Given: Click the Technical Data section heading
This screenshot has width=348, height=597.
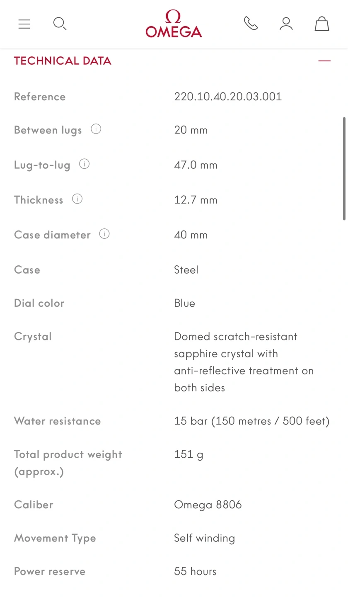Looking at the screenshot, I should click(63, 61).
